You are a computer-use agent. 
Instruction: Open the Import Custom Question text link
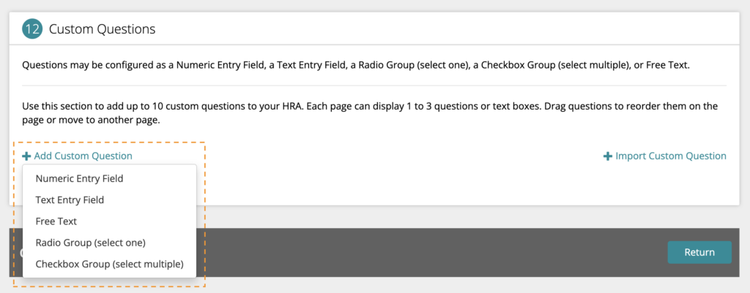point(671,156)
